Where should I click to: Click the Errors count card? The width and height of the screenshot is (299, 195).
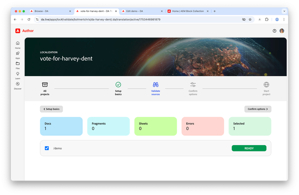pos(203,126)
